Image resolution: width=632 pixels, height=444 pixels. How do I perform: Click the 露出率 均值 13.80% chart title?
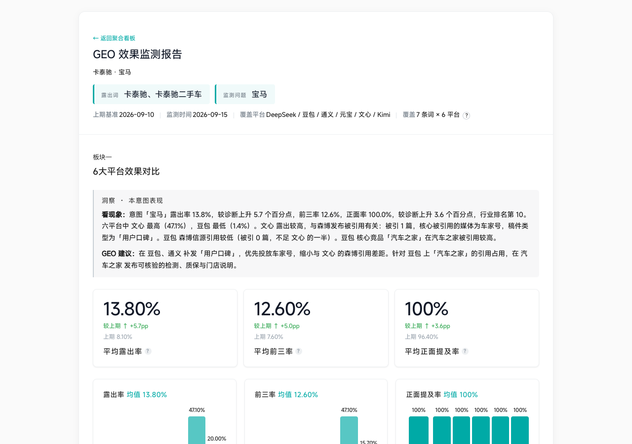[x=135, y=395]
